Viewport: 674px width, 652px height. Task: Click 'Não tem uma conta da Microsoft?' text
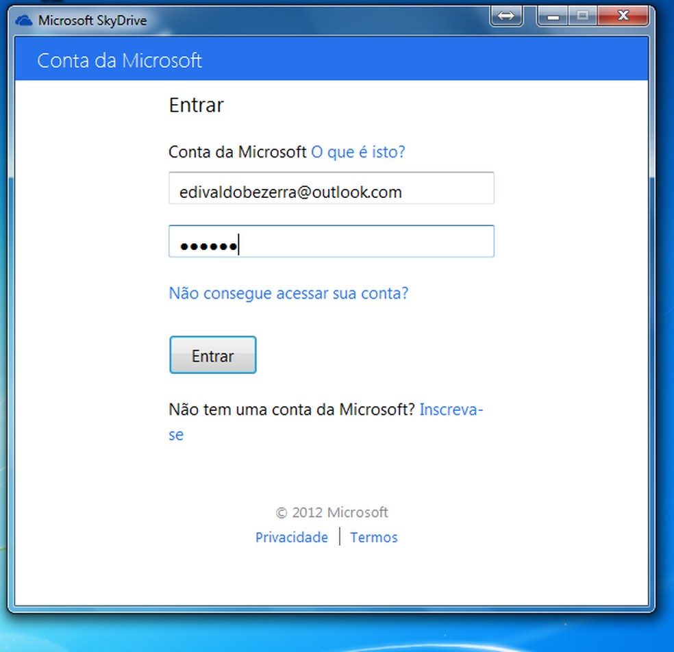[x=292, y=410]
